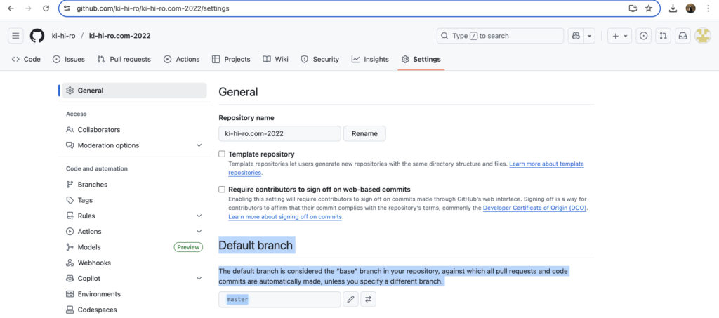Click the switch branch arrows icon
The width and height of the screenshot is (719, 318).
pos(369,300)
